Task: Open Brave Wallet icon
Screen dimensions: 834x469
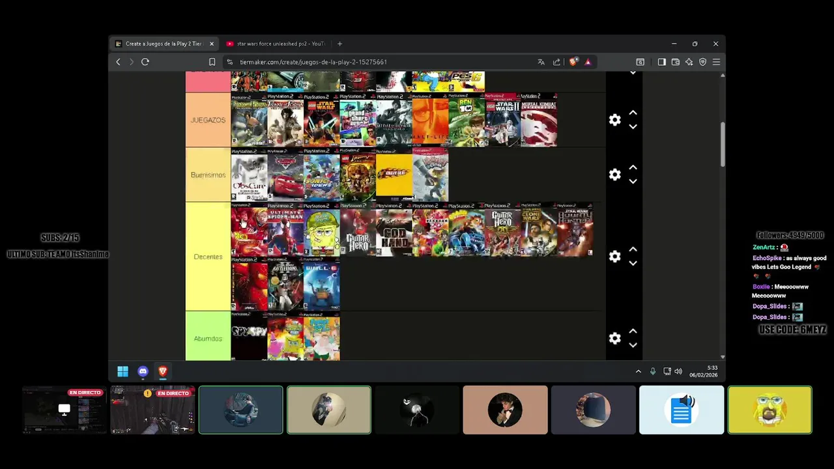Action: point(676,62)
